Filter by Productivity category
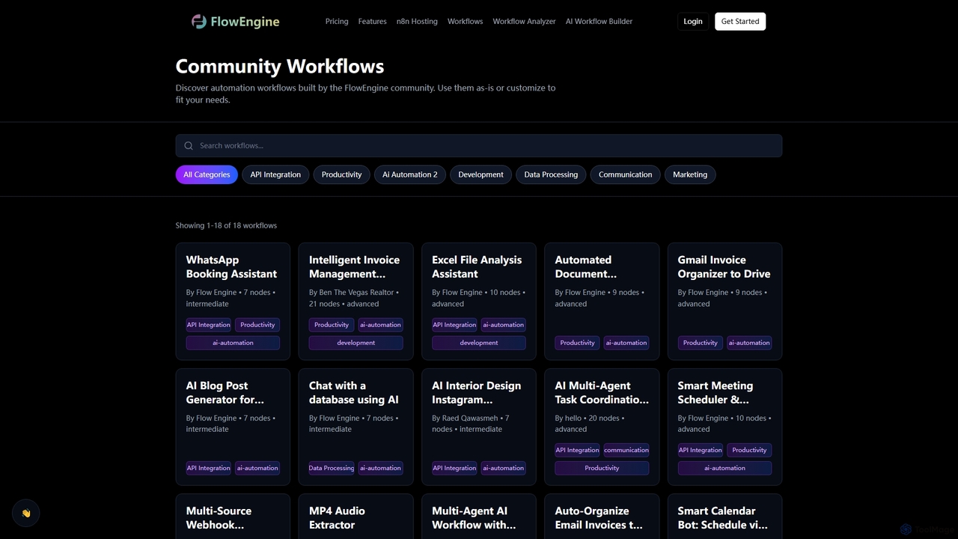The height and width of the screenshot is (539, 958). click(341, 174)
